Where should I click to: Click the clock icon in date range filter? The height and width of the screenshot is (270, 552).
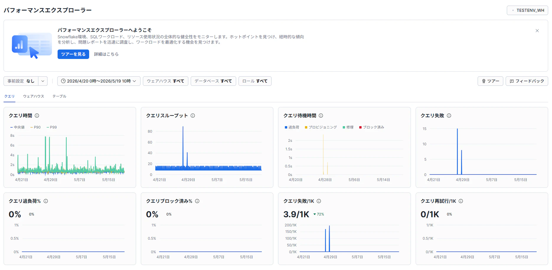click(63, 81)
